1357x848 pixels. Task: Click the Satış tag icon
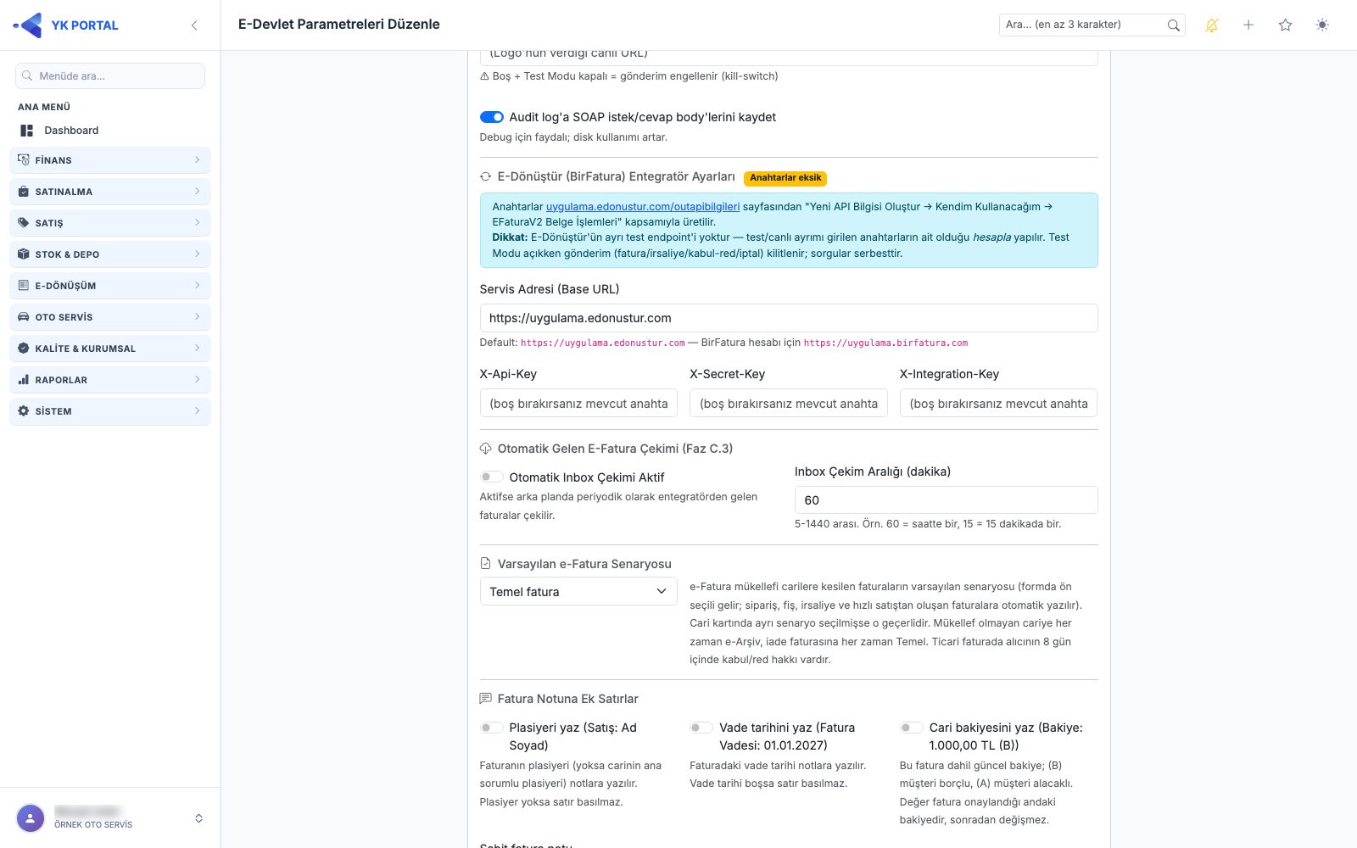24,223
